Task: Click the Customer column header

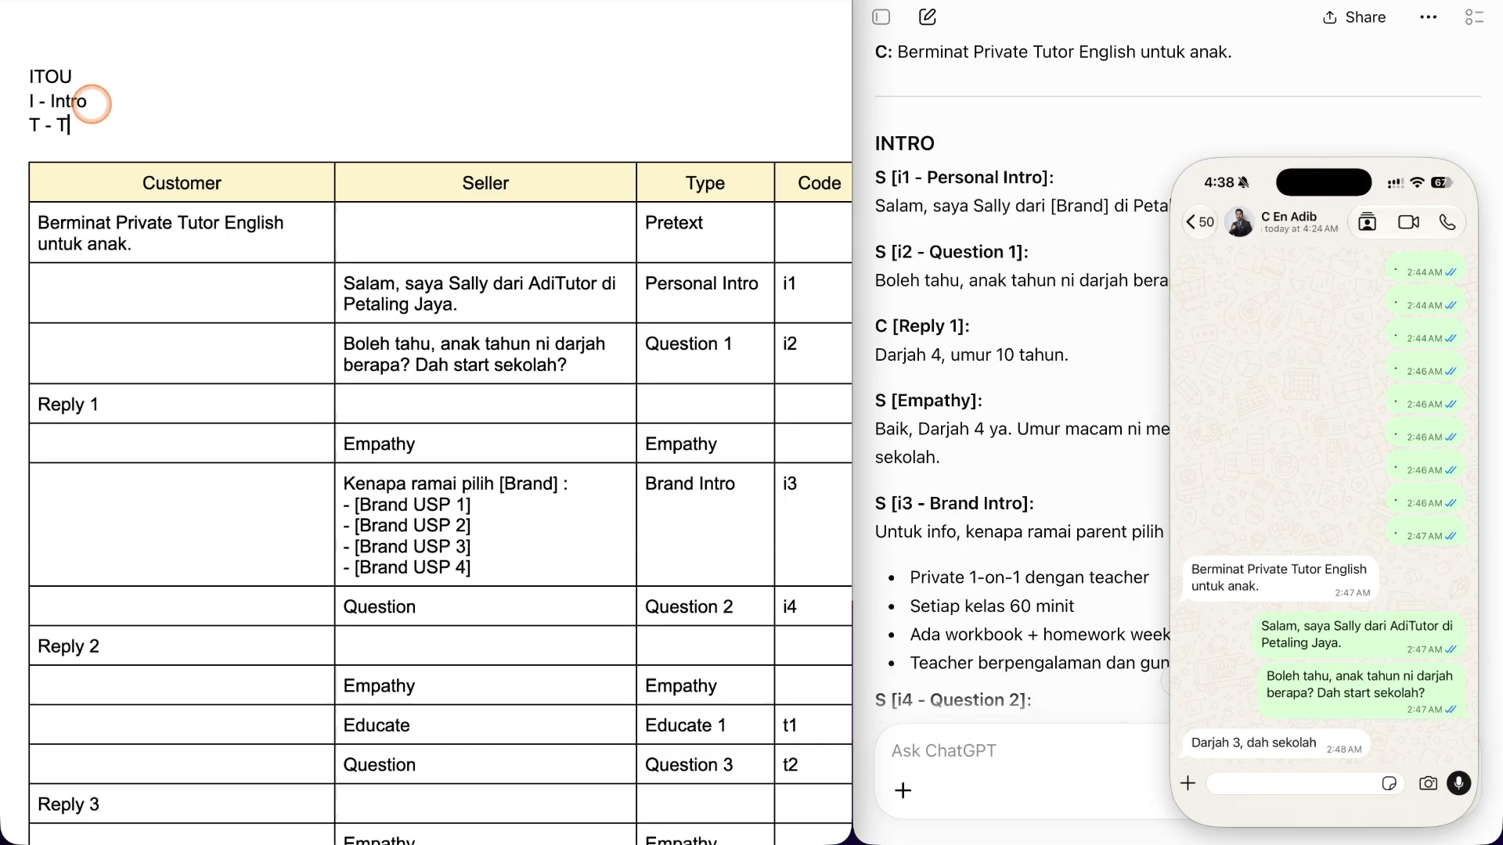Action: point(182,183)
